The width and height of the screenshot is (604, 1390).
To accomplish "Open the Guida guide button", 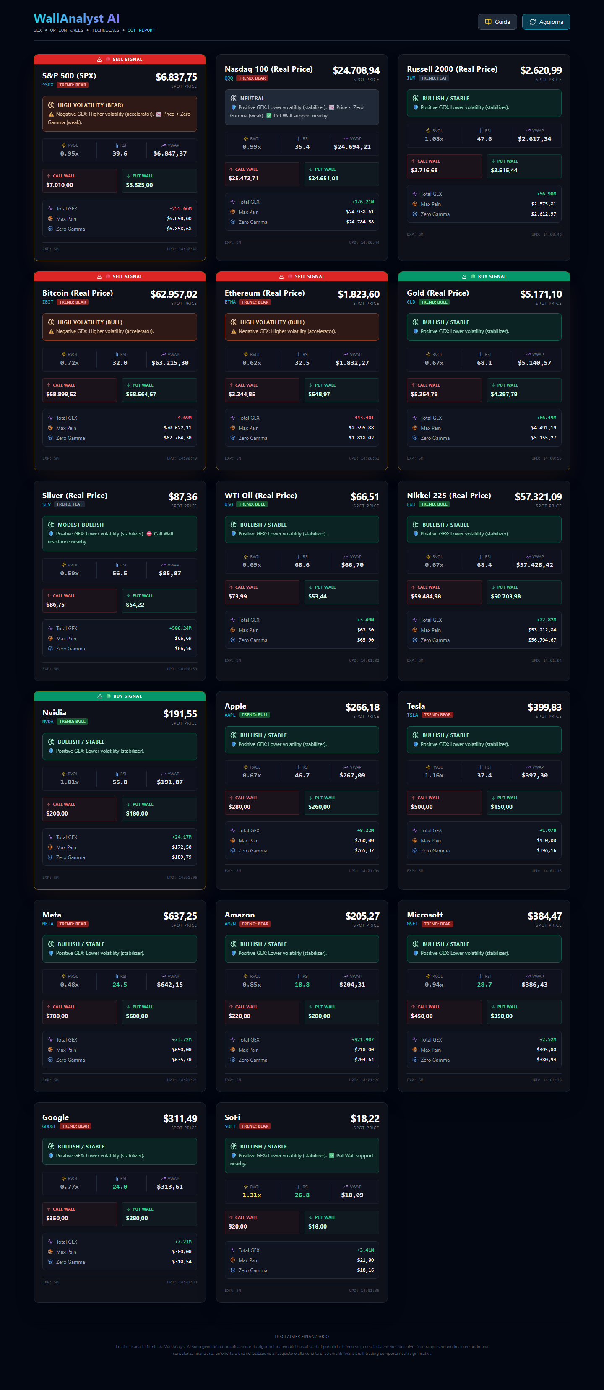I will pyautogui.click(x=497, y=21).
